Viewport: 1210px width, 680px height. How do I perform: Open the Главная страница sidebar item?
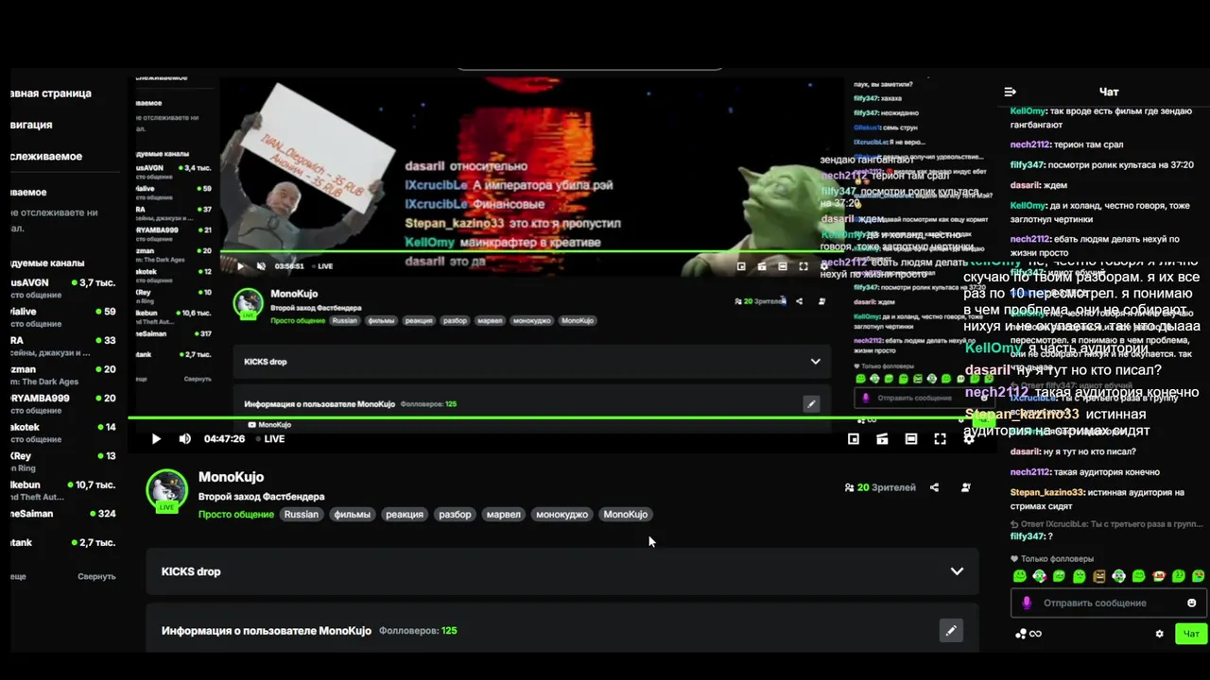[51, 93]
